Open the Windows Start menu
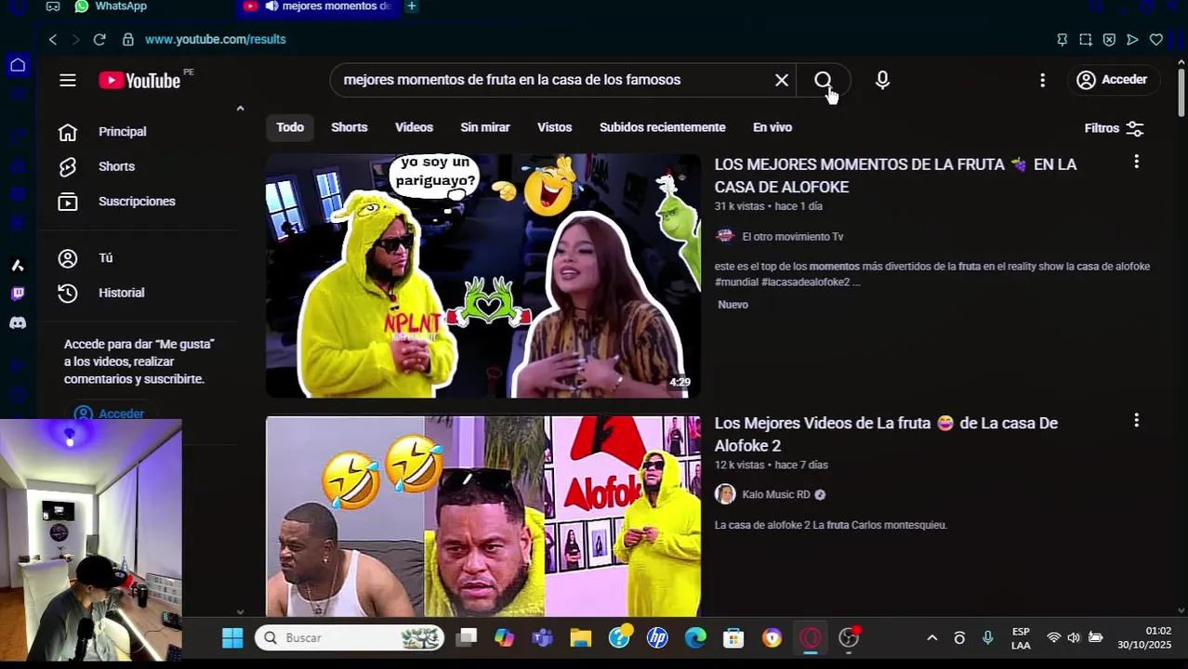This screenshot has width=1188, height=669. (x=232, y=637)
